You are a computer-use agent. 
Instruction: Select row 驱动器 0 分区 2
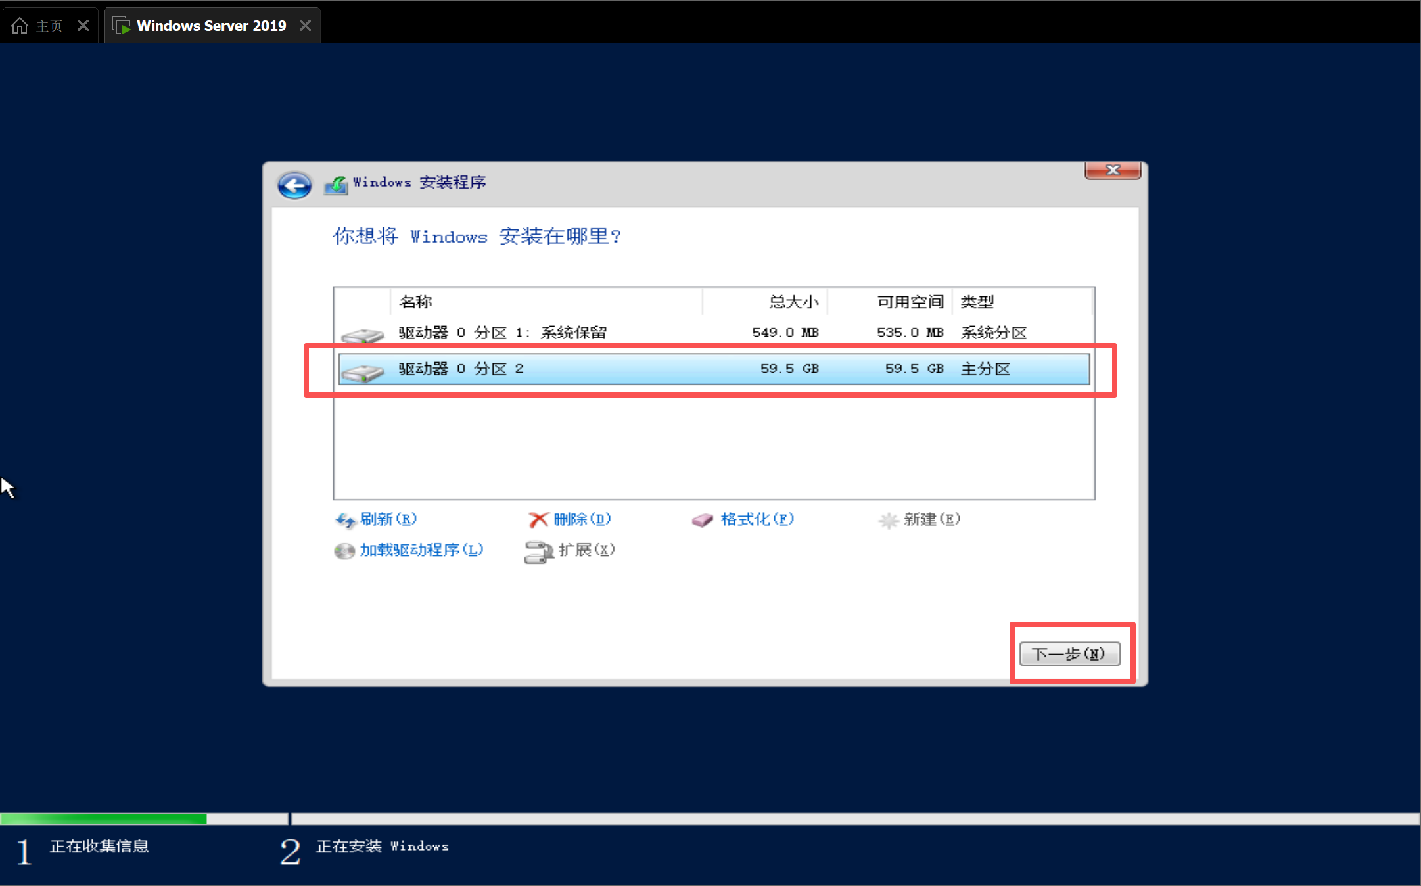tap(714, 369)
